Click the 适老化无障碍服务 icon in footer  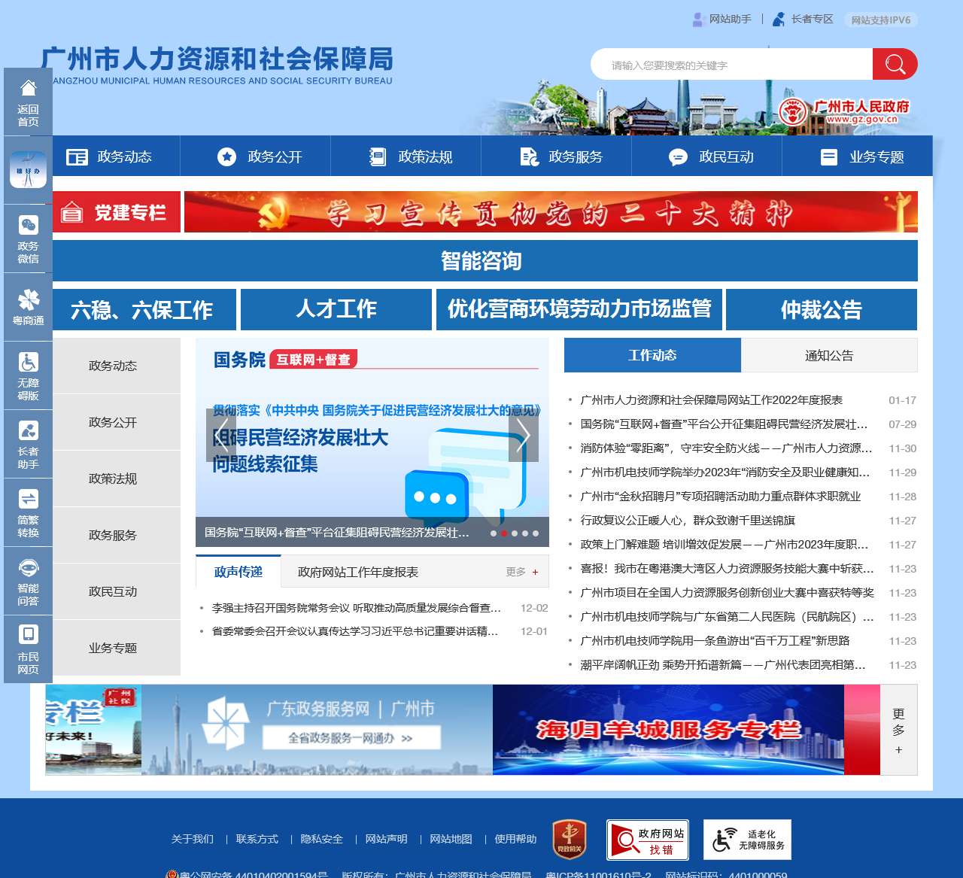click(x=748, y=839)
